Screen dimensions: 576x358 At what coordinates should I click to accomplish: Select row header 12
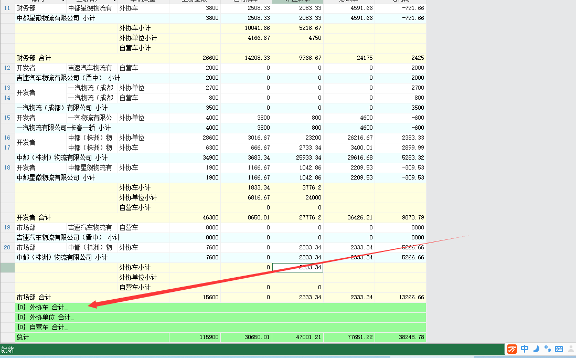click(7, 68)
